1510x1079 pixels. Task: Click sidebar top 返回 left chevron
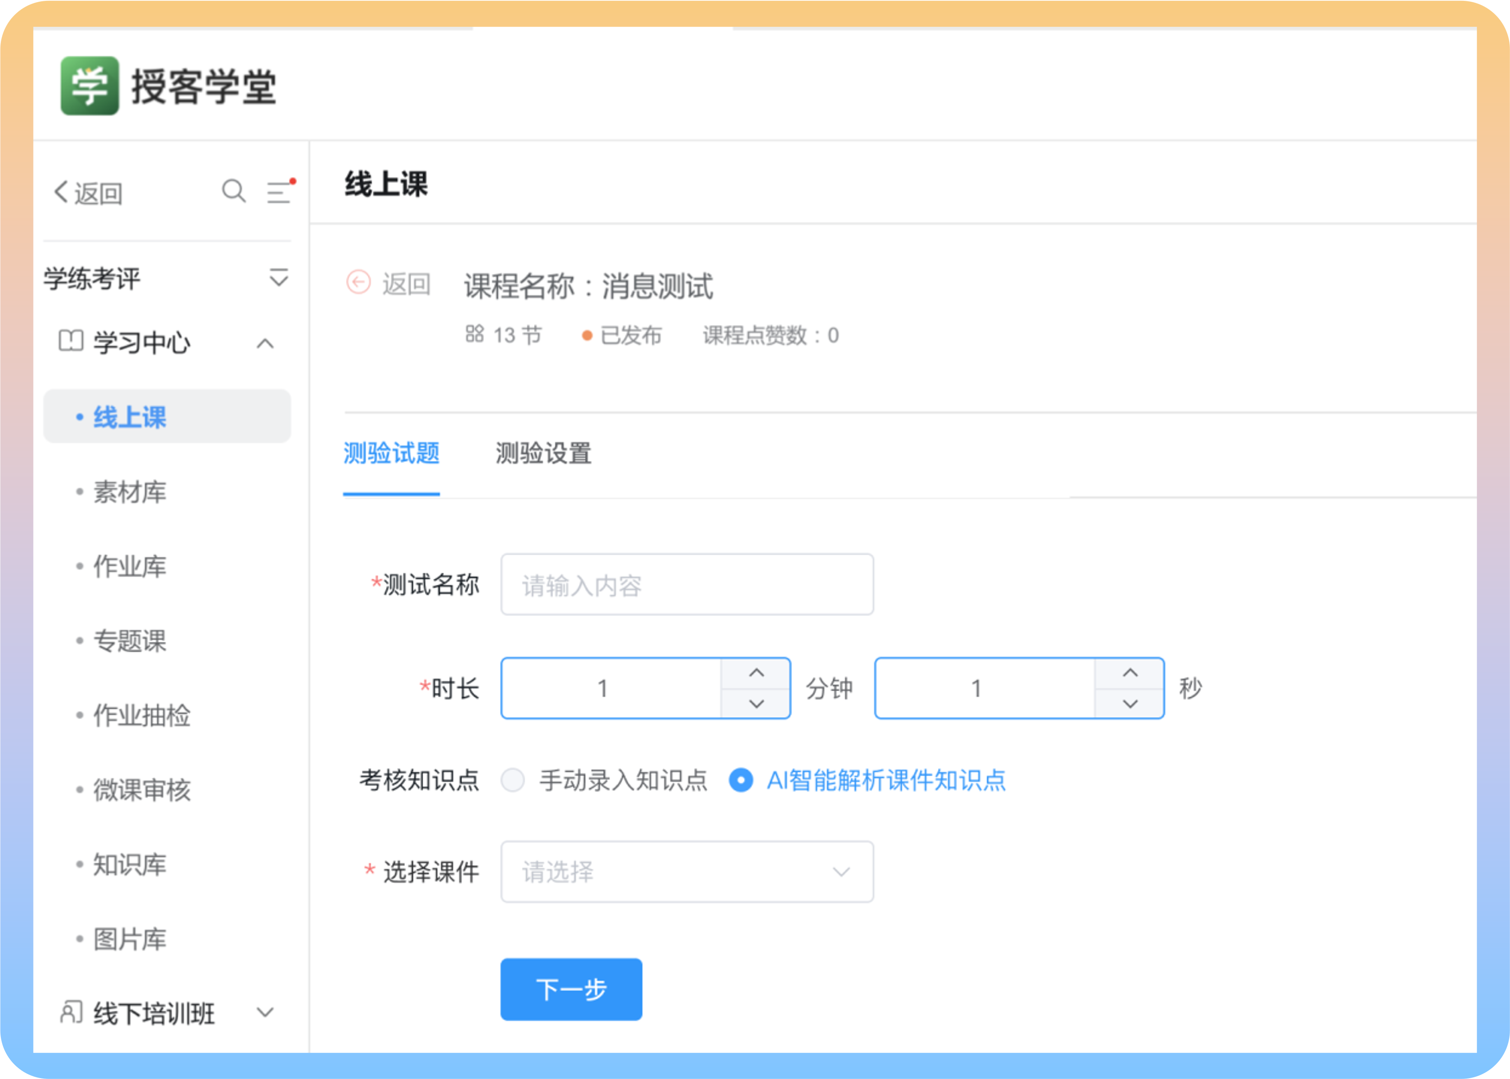click(x=61, y=192)
